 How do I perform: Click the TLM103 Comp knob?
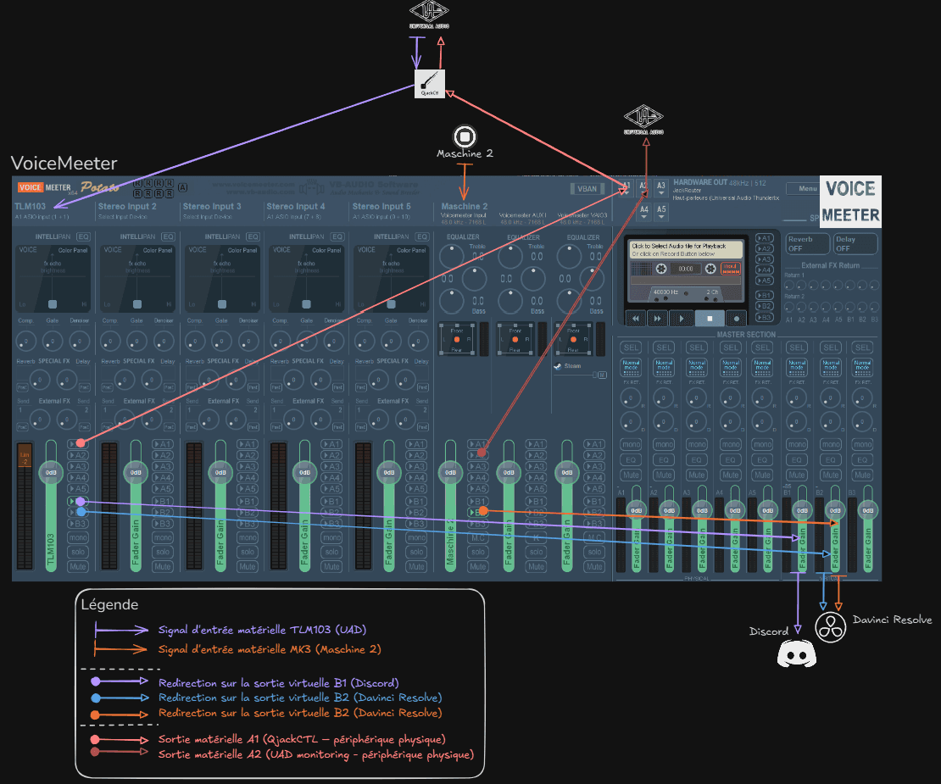[25, 342]
